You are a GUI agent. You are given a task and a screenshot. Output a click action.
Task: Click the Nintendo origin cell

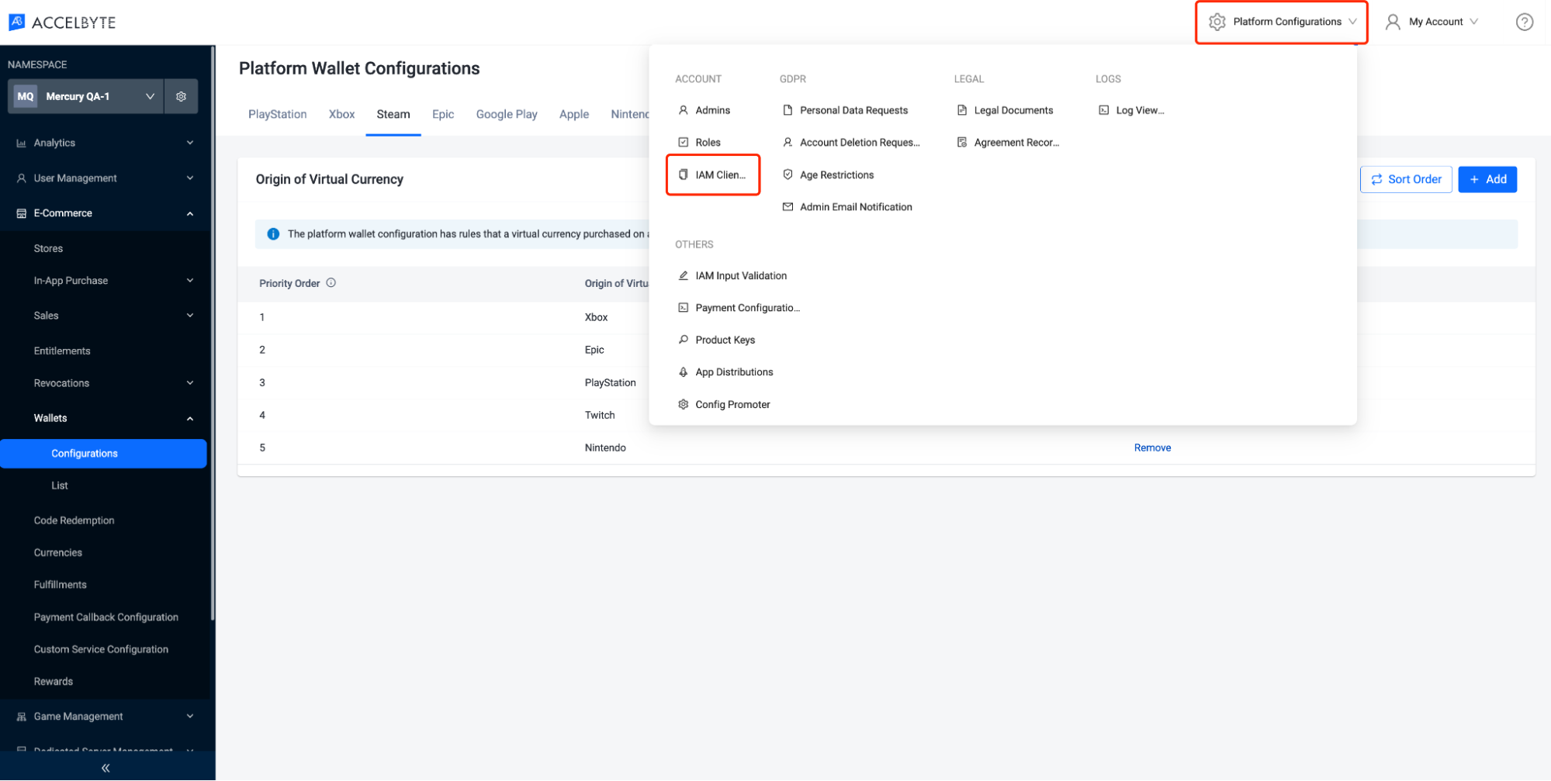[605, 448]
